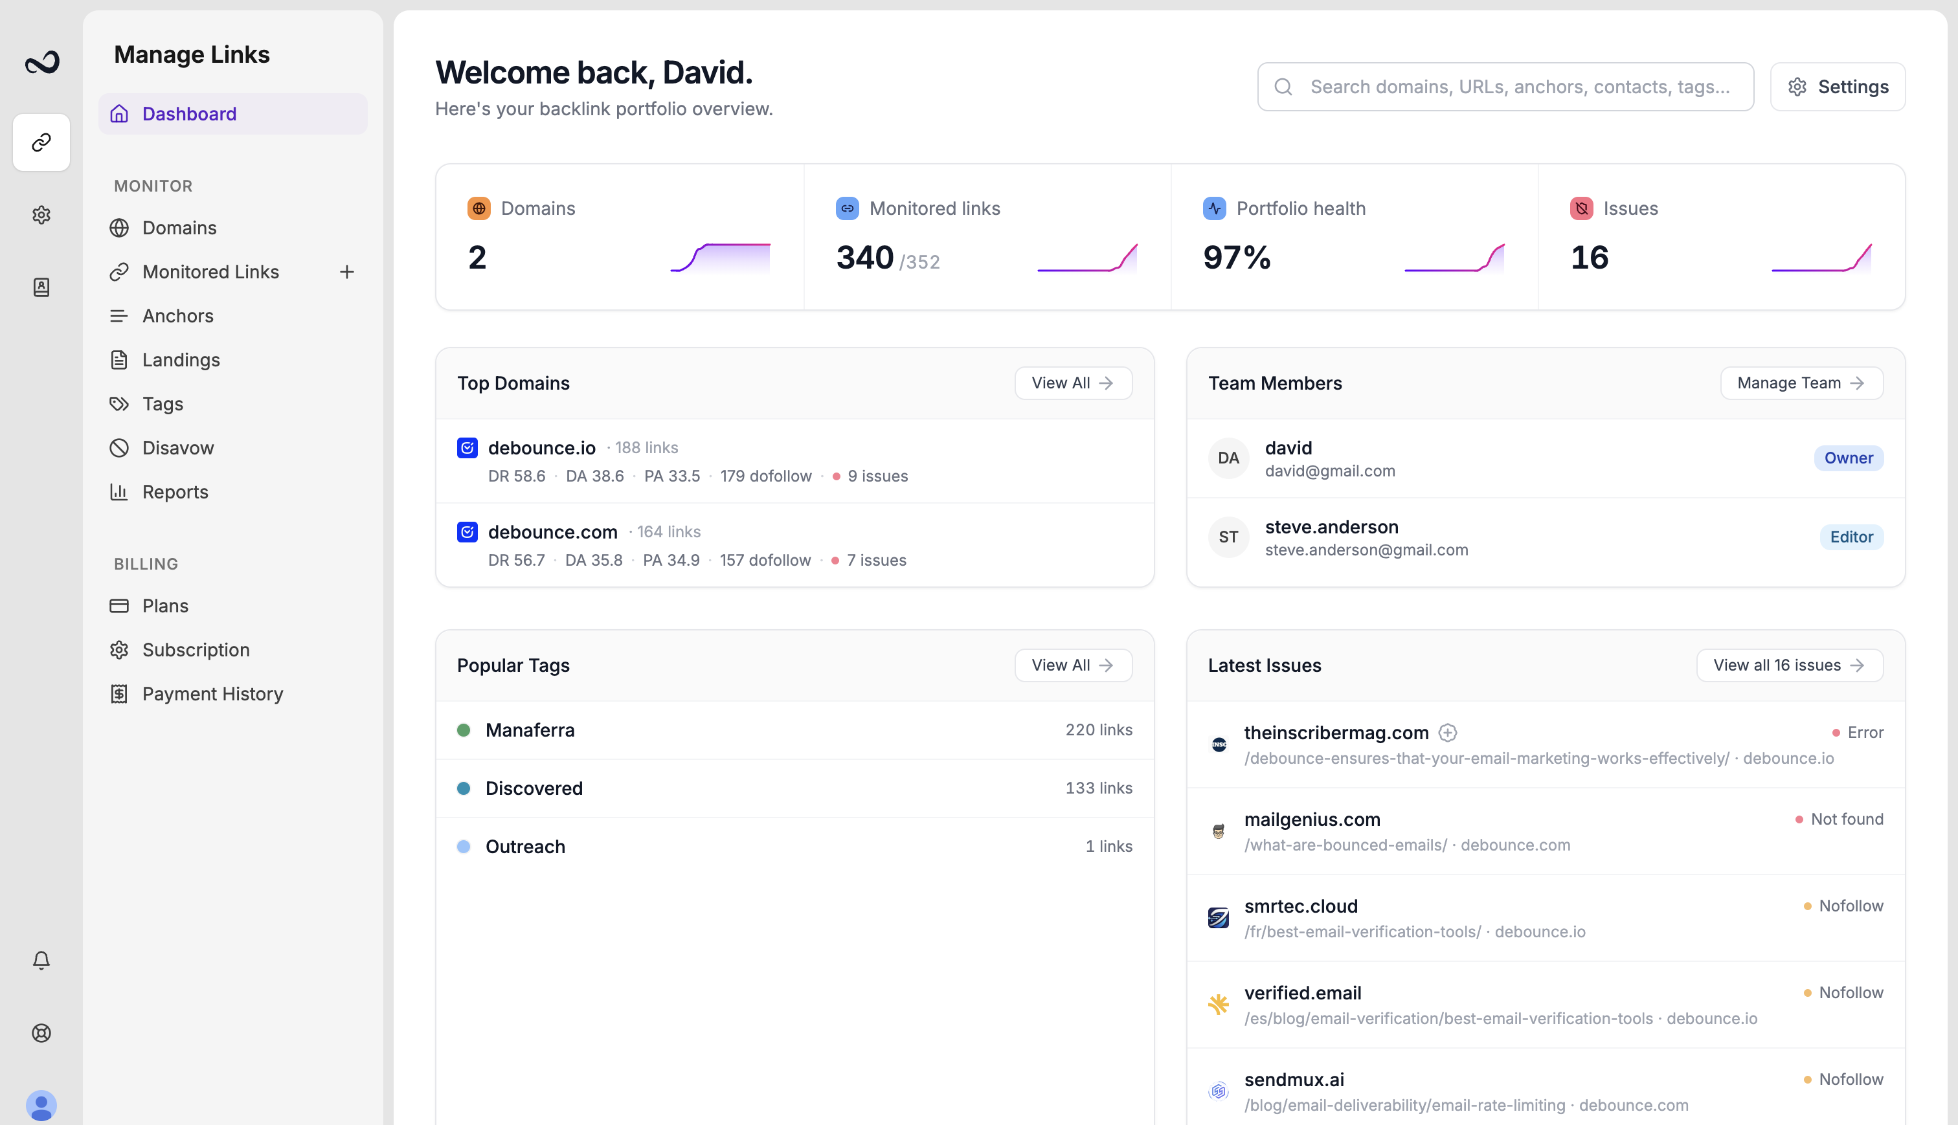Click the Settings button

1838,87
